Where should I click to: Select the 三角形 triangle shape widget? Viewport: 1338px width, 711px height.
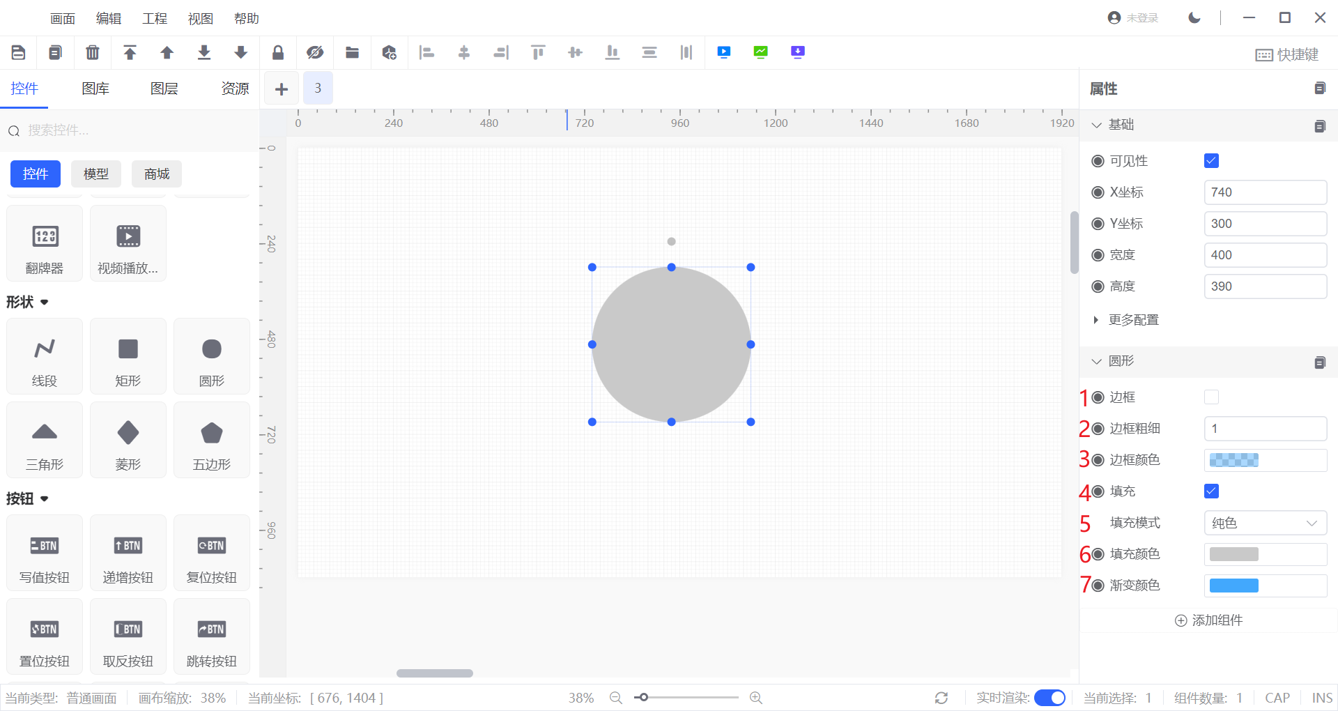(x=45, y=440)
